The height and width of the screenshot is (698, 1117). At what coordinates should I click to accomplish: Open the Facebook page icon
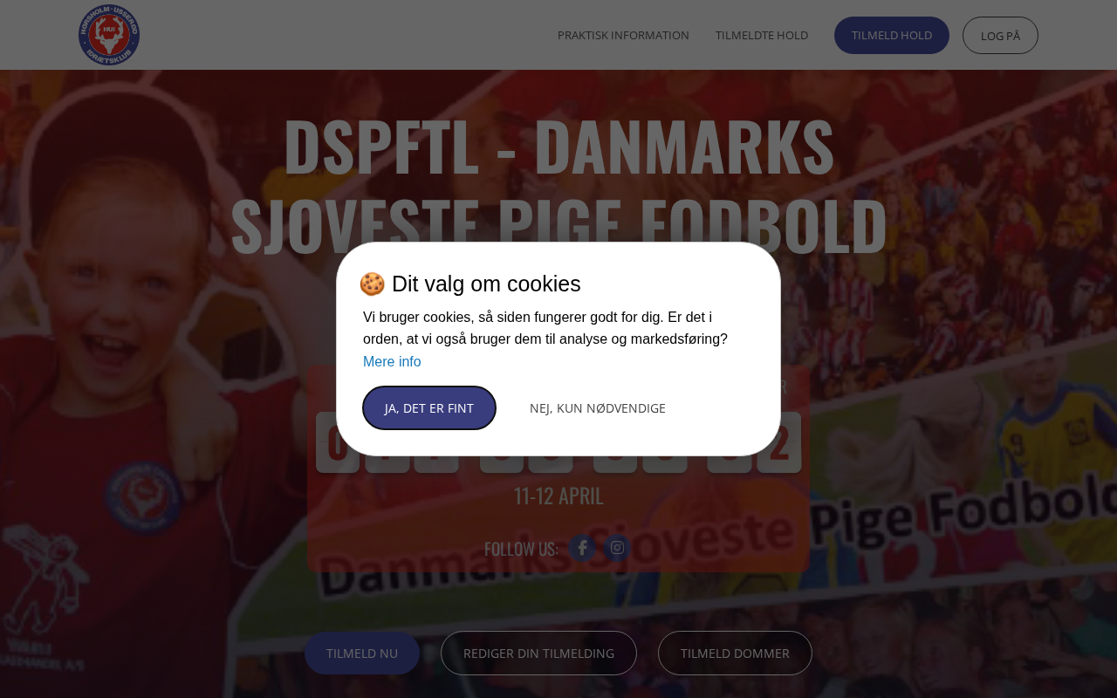pyautogui.click(x=583, y=548)
